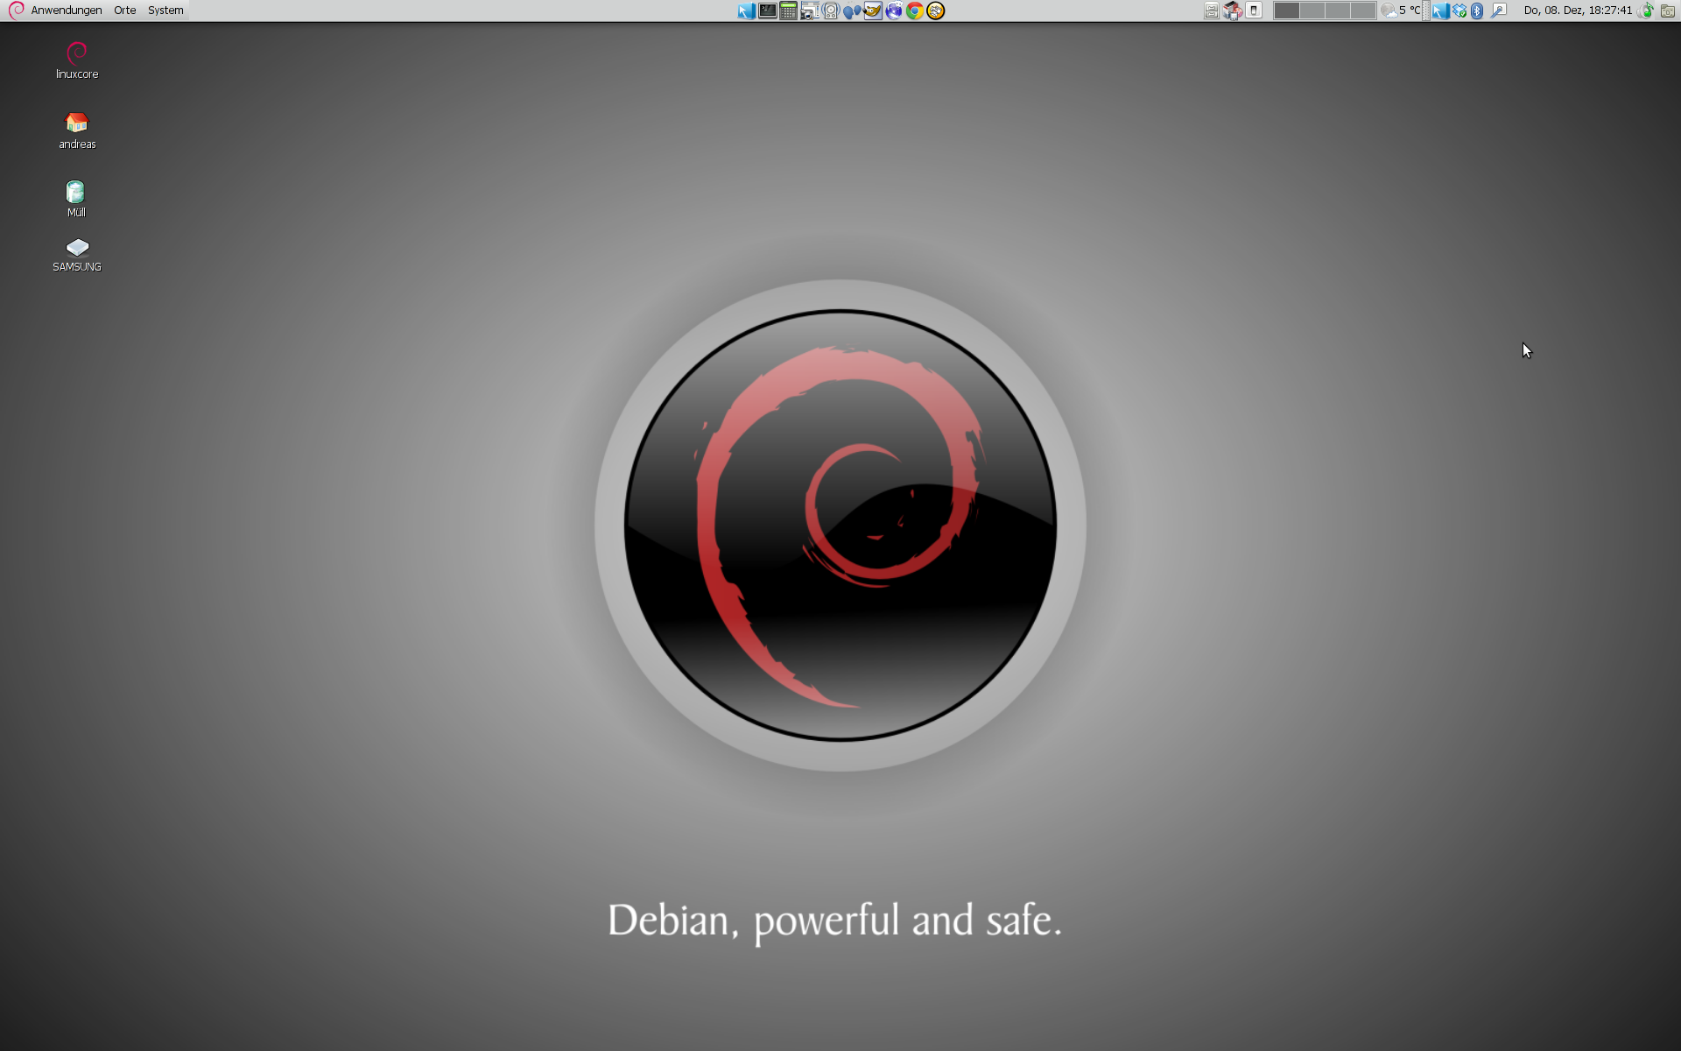Select the Müll trash icon
This screenshot has width=1681, height=1051.
(76, 200)
